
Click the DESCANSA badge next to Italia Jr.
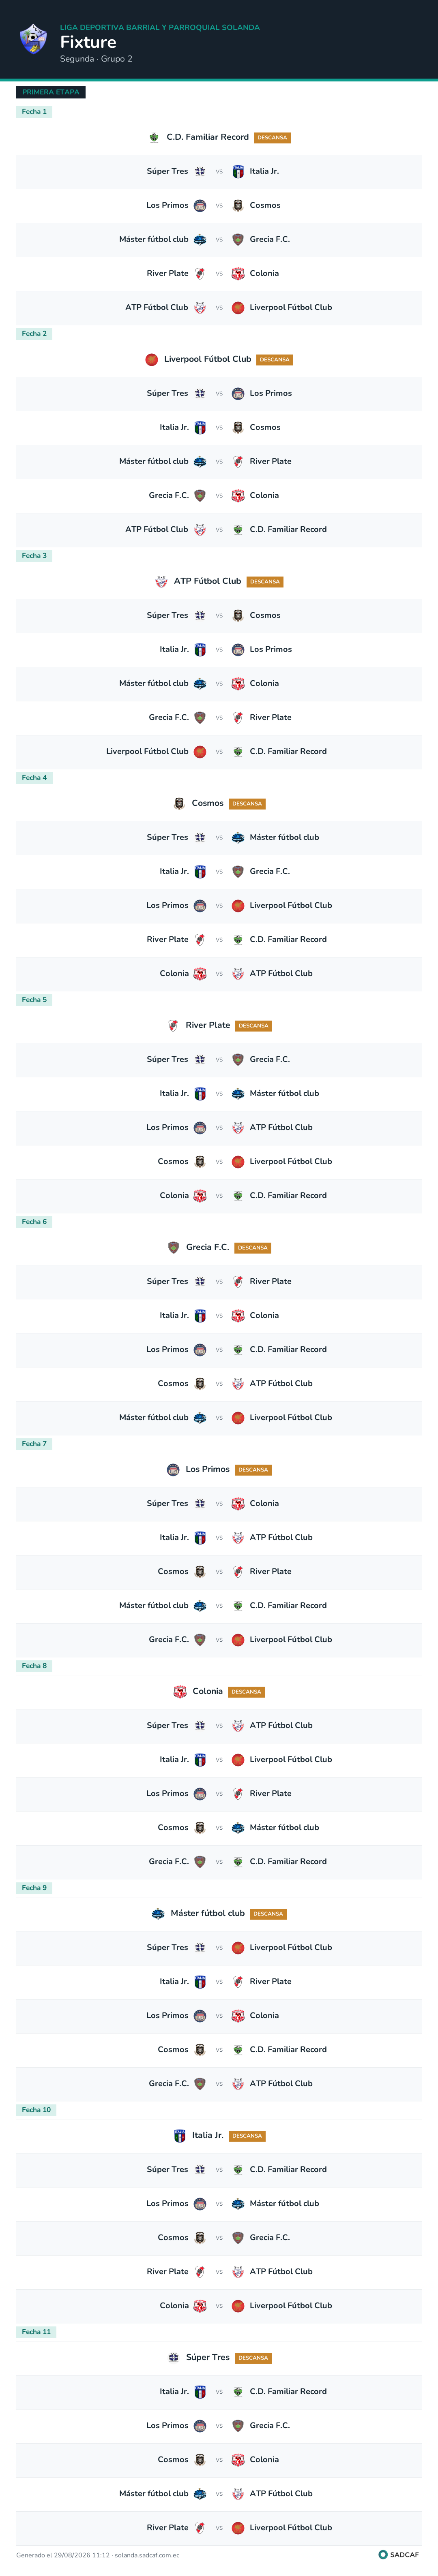247,2136
